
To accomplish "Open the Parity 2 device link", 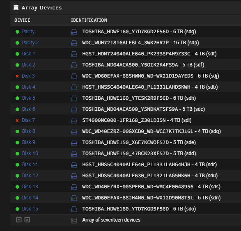I will (30, 43).
